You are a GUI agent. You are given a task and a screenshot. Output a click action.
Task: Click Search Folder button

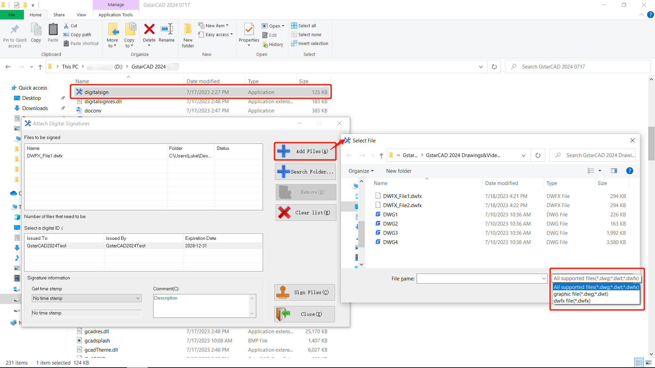(305, 172)
